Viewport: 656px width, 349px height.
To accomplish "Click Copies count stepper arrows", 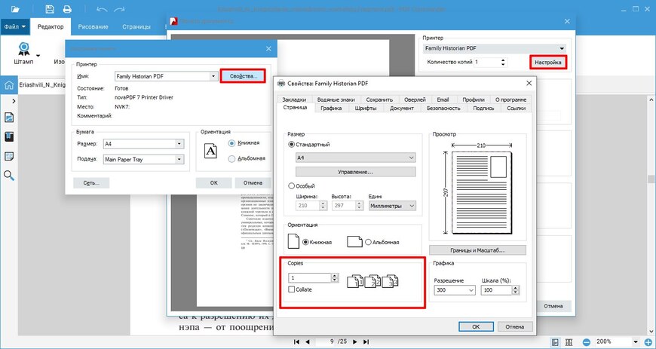I will pyautogui.click(x=334, y=277).
